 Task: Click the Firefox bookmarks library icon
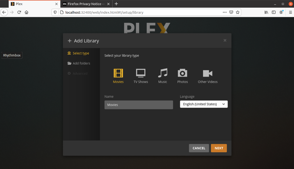pos(266,12)
